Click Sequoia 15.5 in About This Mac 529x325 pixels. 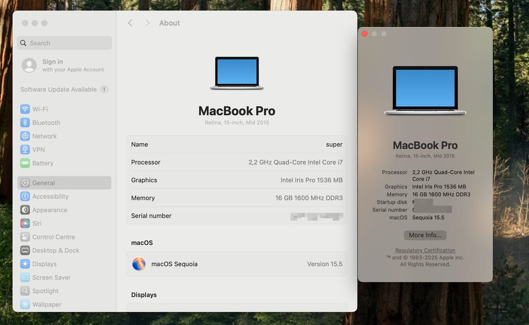tap(428, 218)
